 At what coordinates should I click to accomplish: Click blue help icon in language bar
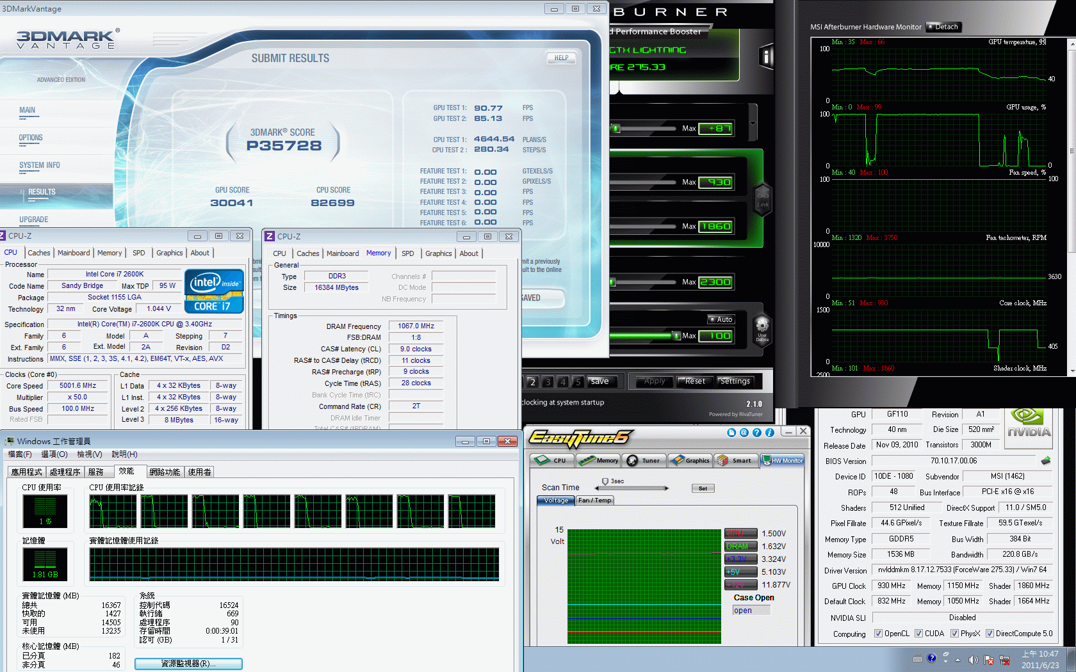pyautogui.click(x=932, y=658)
